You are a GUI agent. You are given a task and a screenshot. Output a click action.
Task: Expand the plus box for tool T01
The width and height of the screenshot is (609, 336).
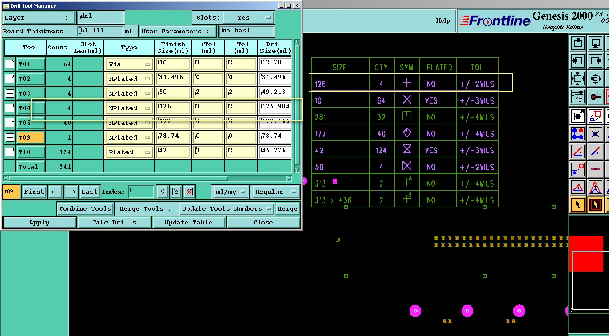[10, 64]
